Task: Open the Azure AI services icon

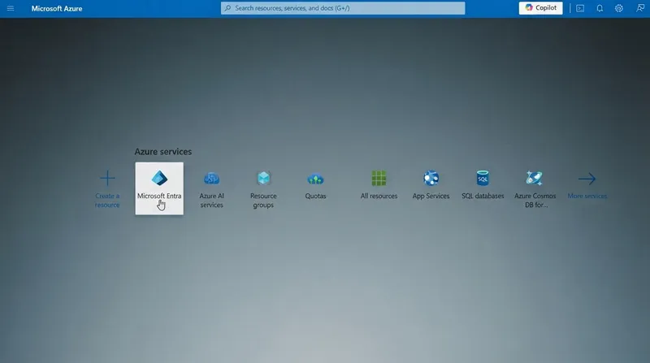Action: click(211, 179)
